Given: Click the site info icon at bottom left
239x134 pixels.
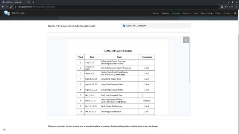Looking at the screenshot, I should [x=4, y=130].
